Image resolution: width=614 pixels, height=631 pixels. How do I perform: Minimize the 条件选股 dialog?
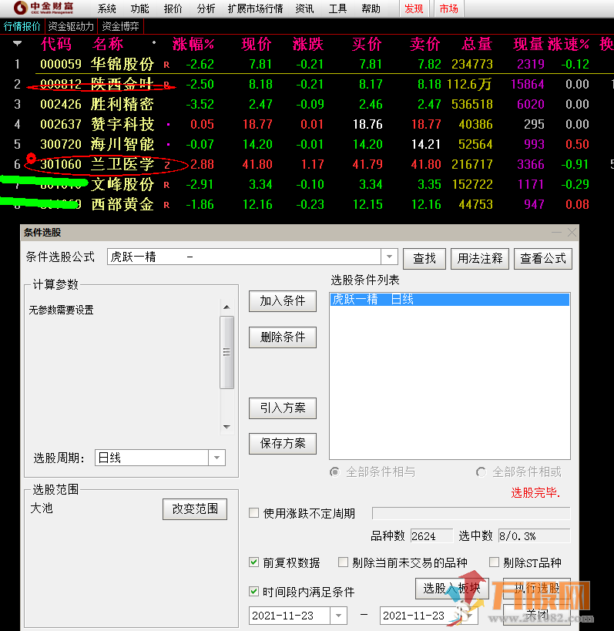pos(556,232)
